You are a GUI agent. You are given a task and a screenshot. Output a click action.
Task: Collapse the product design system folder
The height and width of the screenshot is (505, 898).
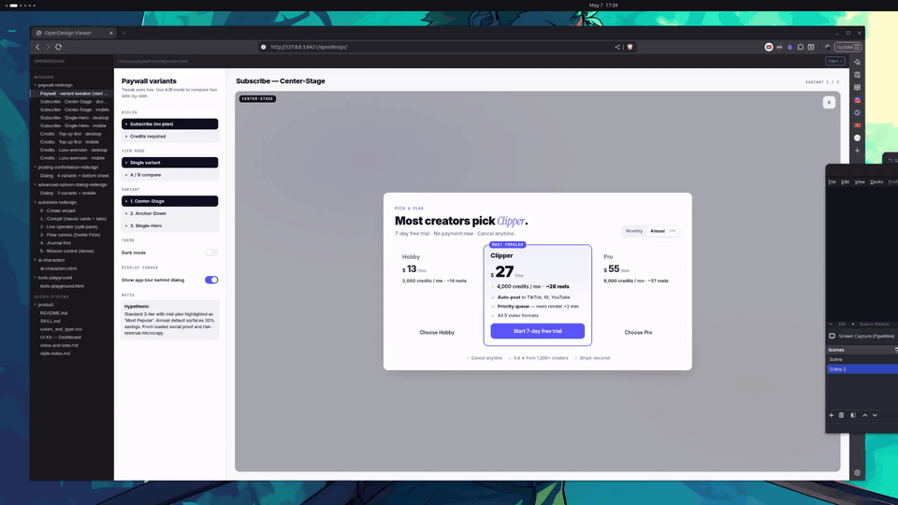[x=35, y=305]
